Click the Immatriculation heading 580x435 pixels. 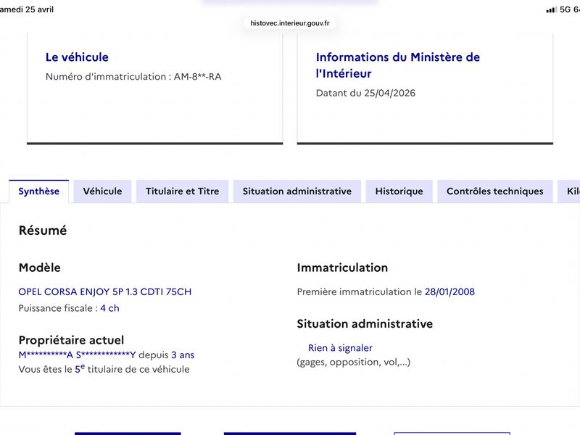342,268
